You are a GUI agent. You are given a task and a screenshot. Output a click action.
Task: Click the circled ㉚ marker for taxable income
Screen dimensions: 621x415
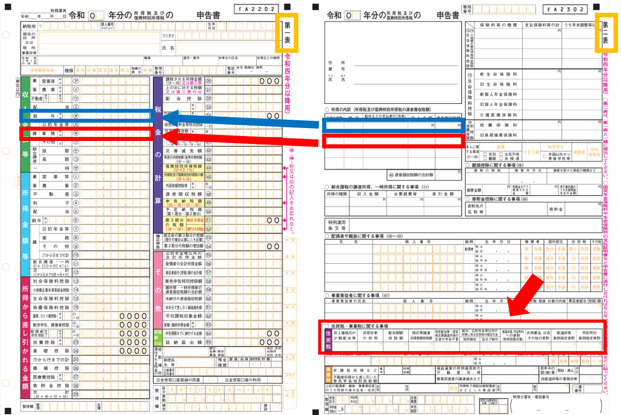coord(209,81)
